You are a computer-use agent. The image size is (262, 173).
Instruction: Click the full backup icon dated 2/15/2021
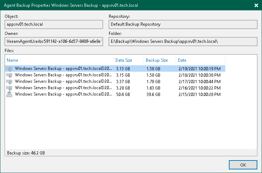pyautogui.click(x=10, y=94)
